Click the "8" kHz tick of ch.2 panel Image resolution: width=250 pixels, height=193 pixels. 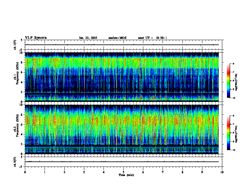pos(22,115)
